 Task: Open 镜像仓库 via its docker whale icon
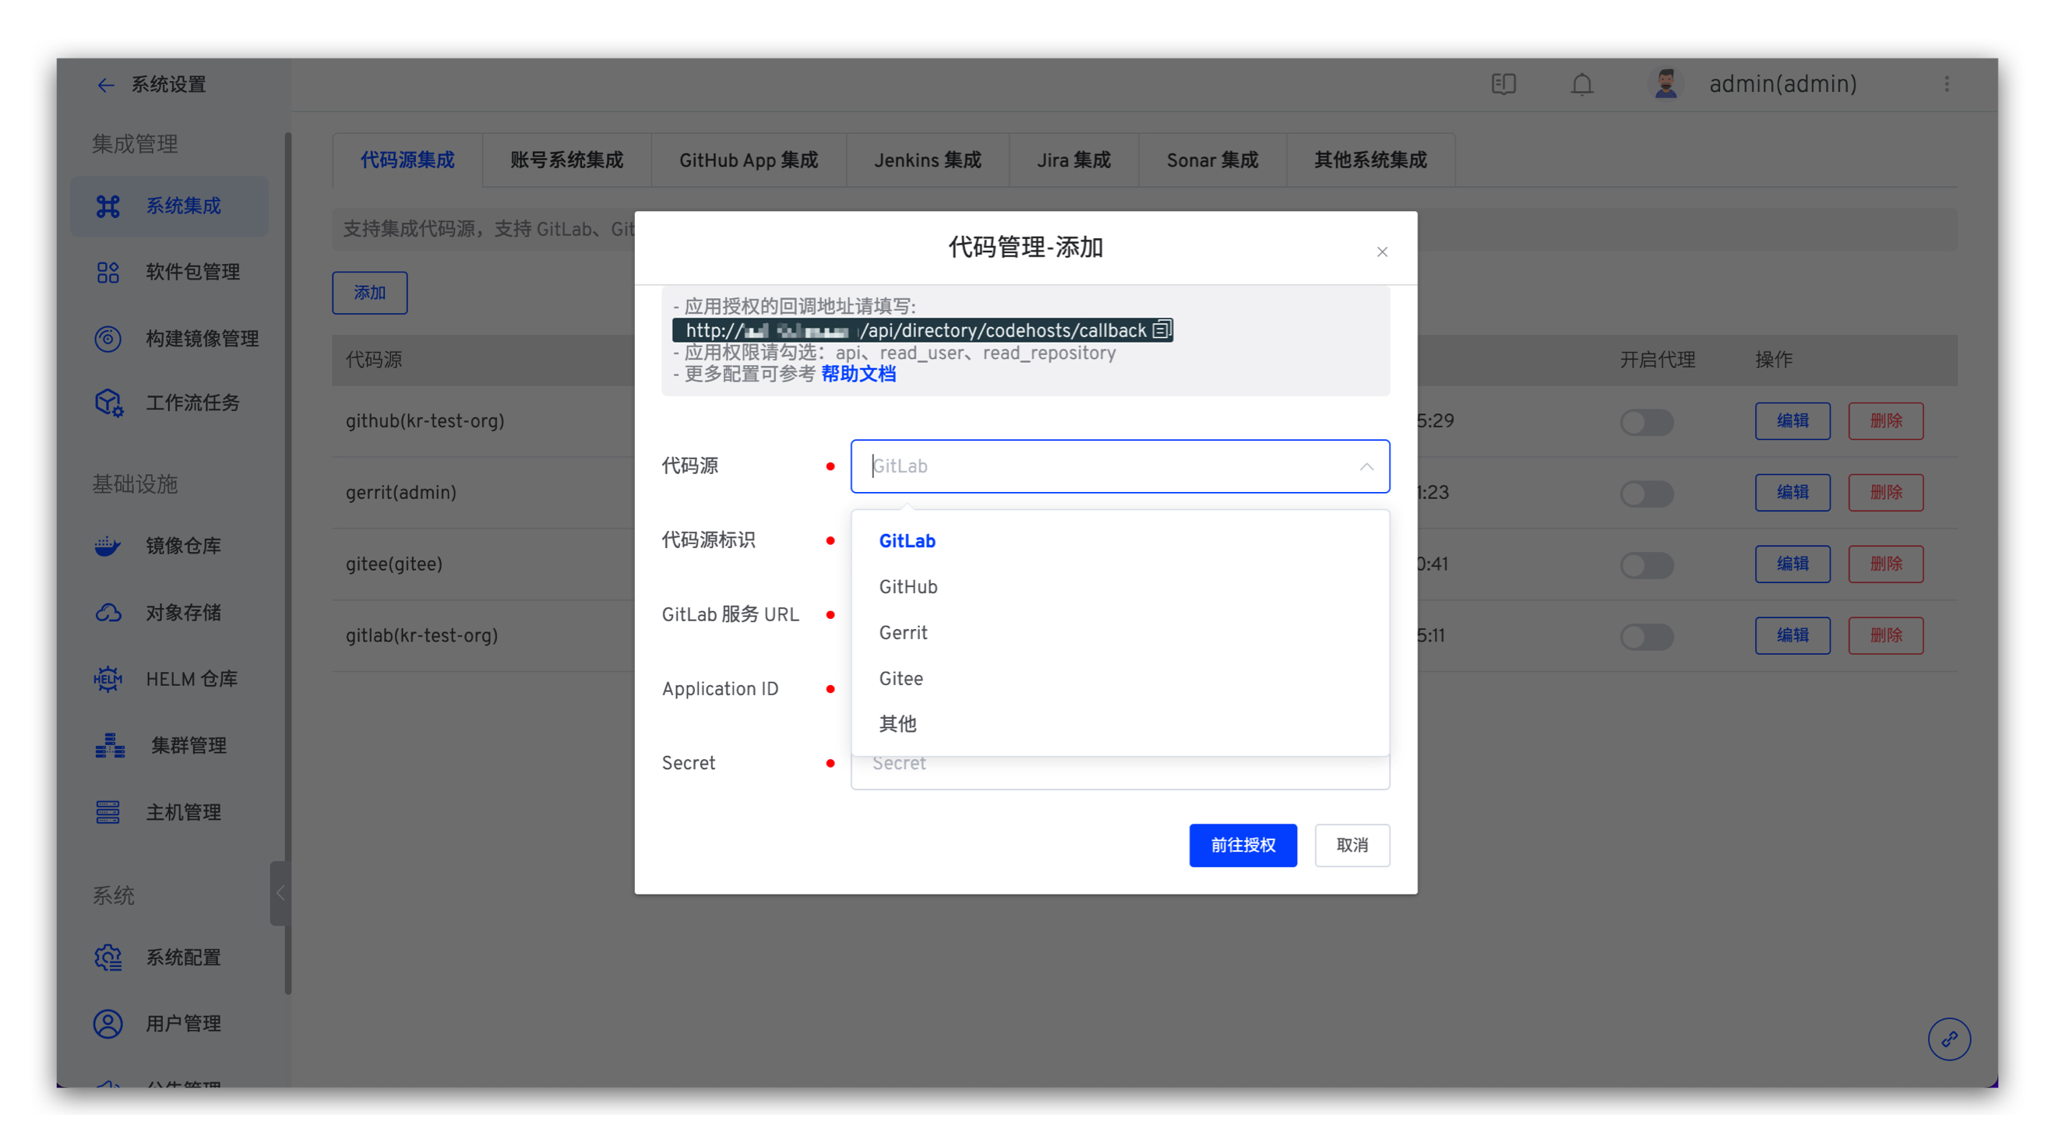pos(108,547)
